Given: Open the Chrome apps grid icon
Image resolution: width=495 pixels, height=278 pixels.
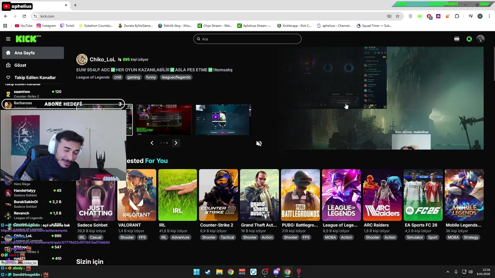Looking at the screenshot, I should [x=5, y=25].
